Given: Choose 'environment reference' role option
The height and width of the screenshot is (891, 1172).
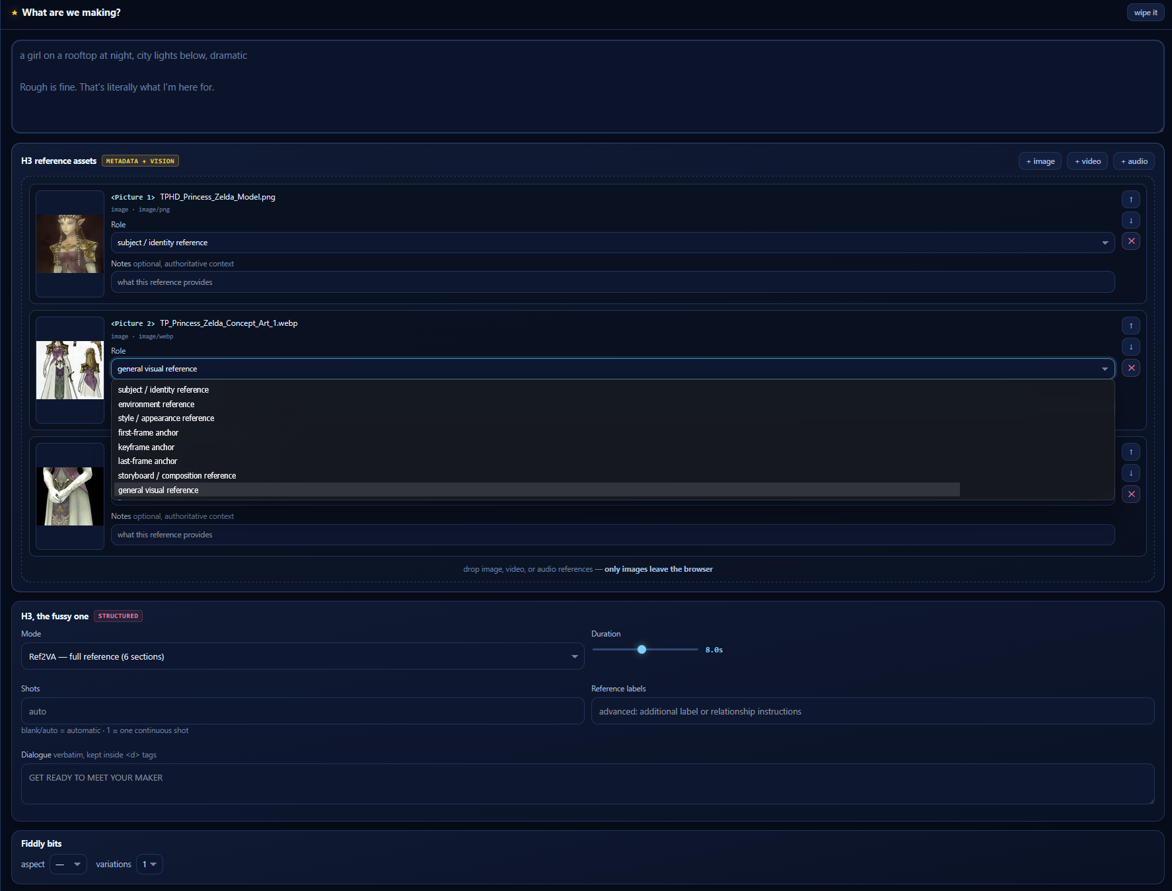Looking at the screenshot, I should (x=536, y=404).
